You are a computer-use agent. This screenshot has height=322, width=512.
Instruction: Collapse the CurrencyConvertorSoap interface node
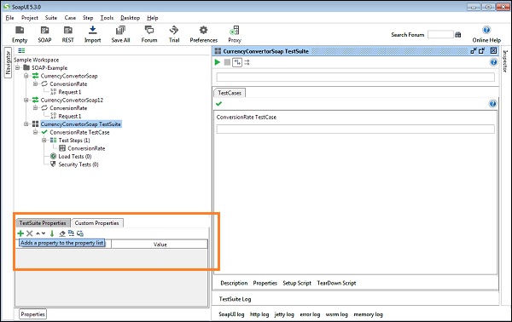point(26,76)
